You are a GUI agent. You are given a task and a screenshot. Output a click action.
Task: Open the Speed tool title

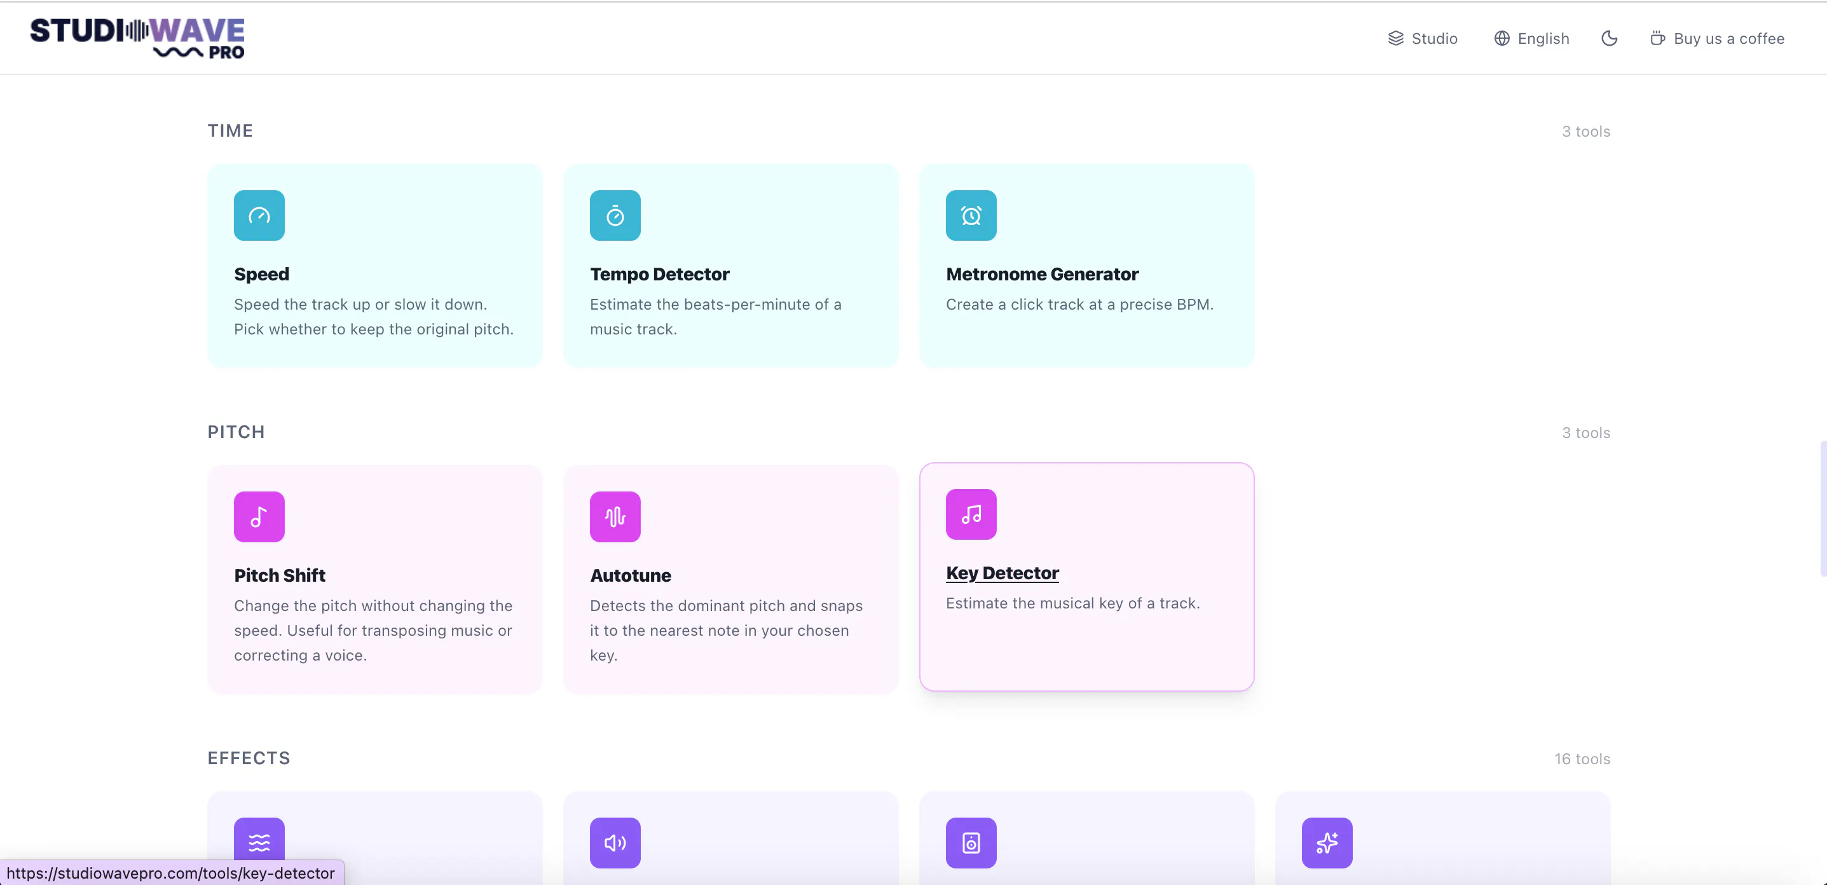pyautogui.click(x=262, y=275)
